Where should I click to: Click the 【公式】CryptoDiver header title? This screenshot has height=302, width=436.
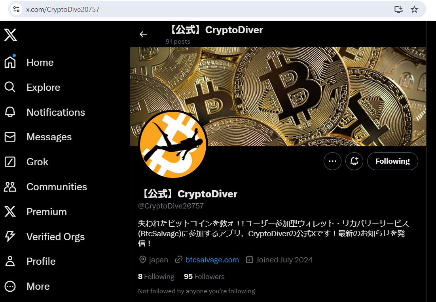point(216,30)
